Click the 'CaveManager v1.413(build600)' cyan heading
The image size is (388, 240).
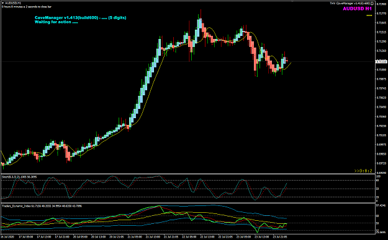(66, 18)
